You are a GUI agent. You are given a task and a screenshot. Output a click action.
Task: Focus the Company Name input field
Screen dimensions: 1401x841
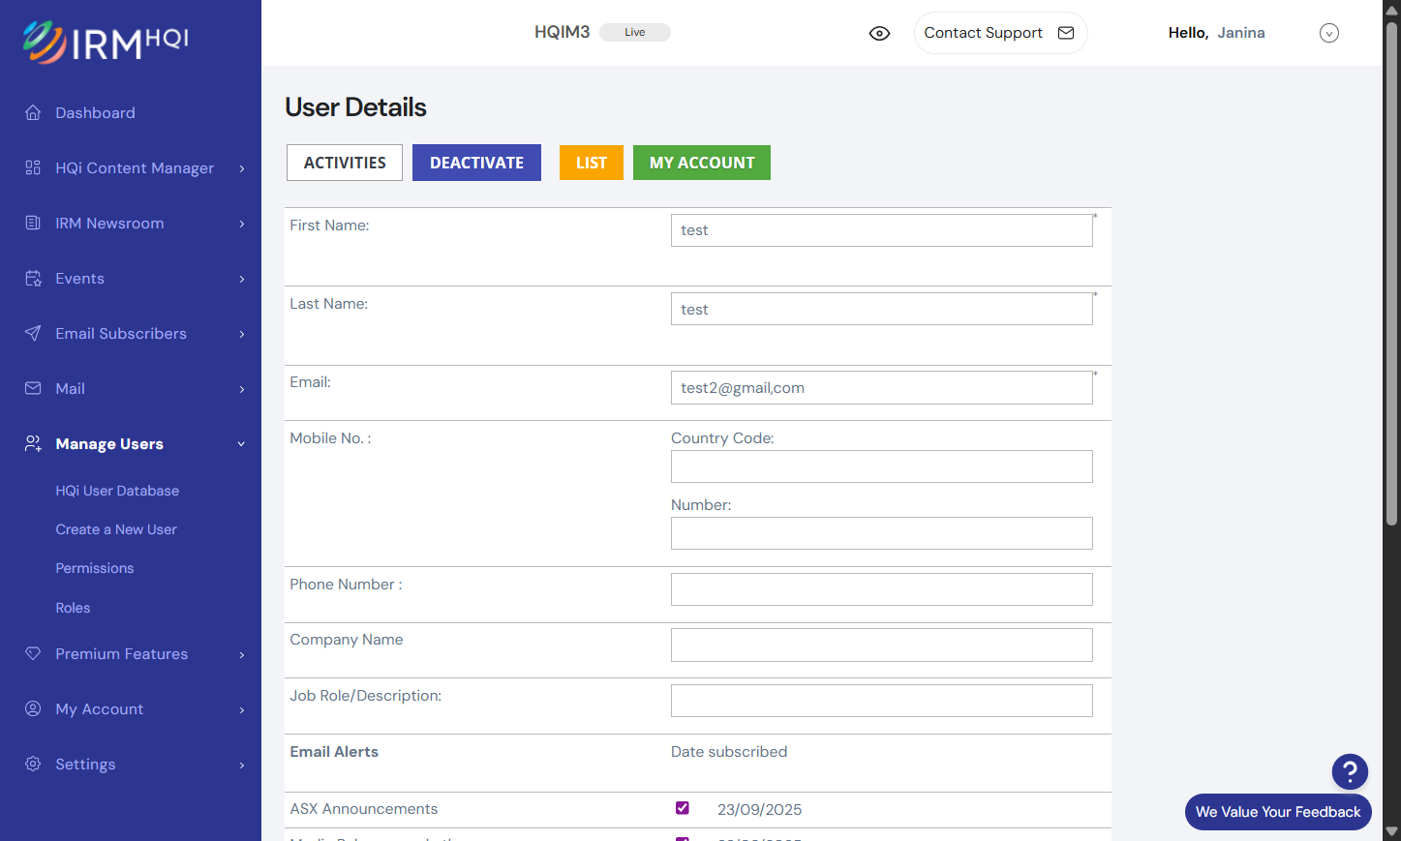coord(882,646)
